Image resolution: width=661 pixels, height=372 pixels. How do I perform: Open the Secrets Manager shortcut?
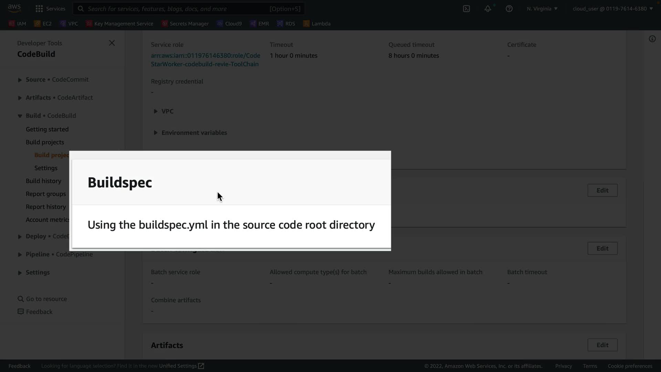click(185, 24)
